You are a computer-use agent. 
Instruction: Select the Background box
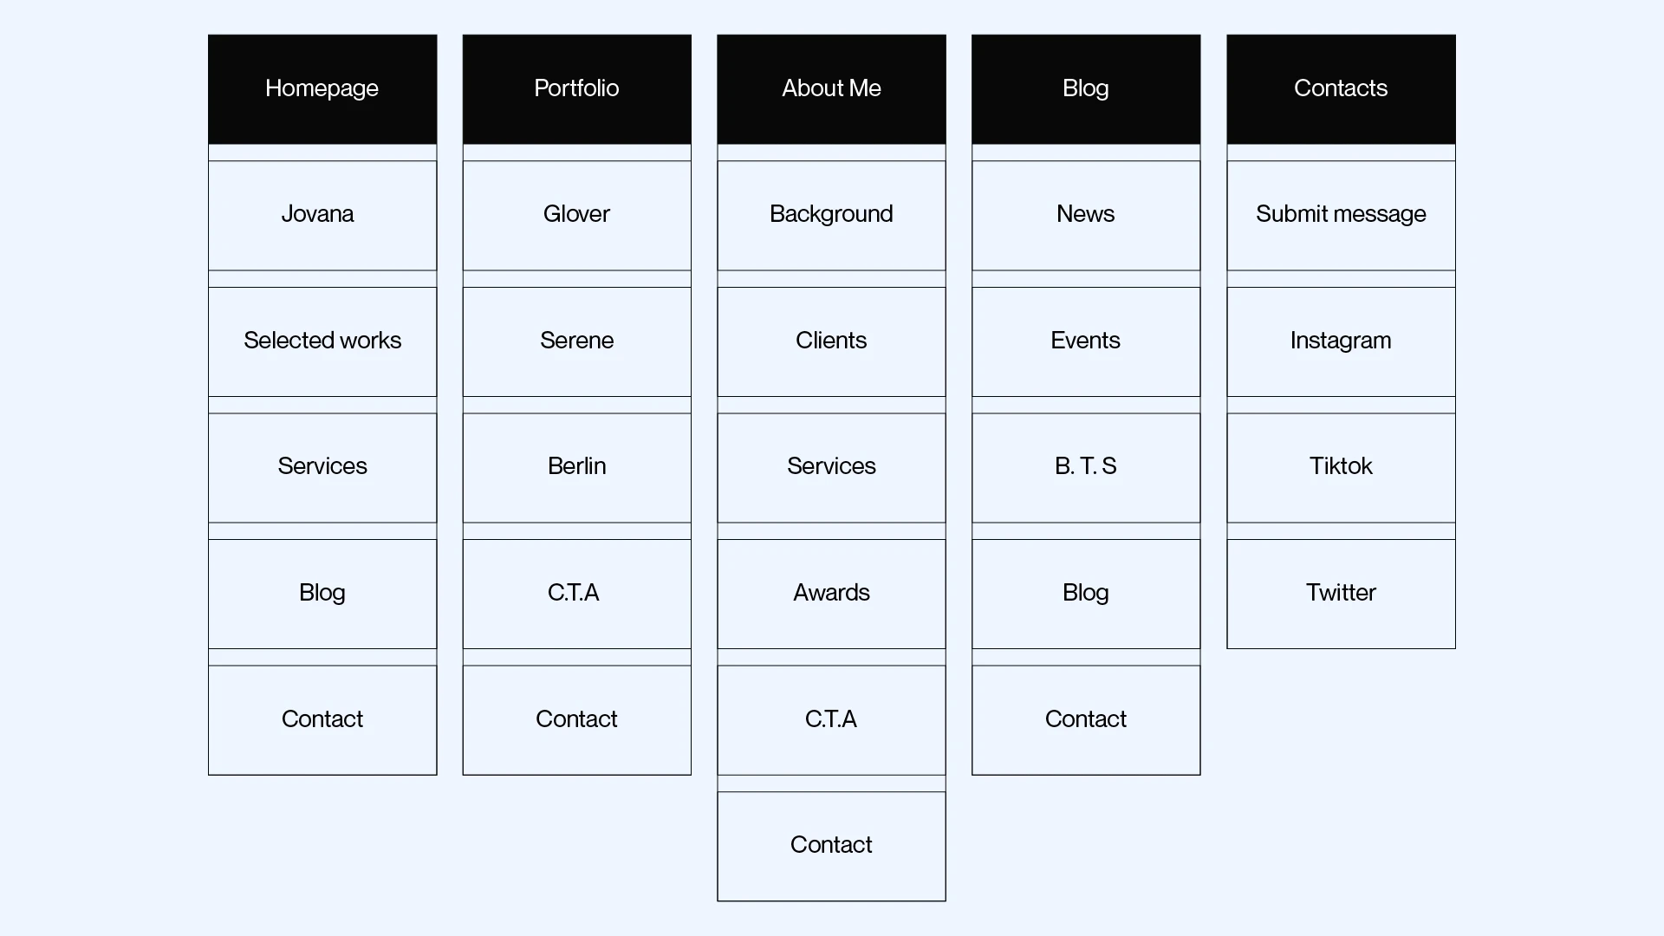831,215
